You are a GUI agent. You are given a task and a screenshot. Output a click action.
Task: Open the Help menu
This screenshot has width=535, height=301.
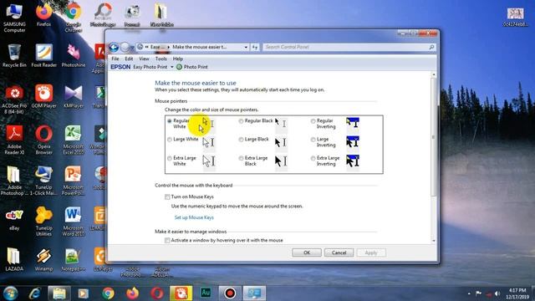178,59
